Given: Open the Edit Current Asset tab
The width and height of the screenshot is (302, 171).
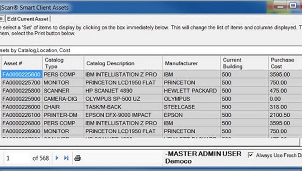Looking at the screenshot, I should click(x=28, y=19).
